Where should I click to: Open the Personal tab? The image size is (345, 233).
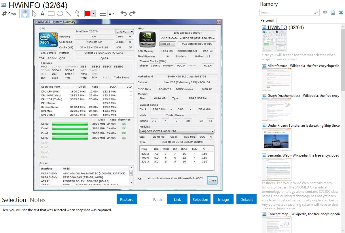click(x=267, y=20)
